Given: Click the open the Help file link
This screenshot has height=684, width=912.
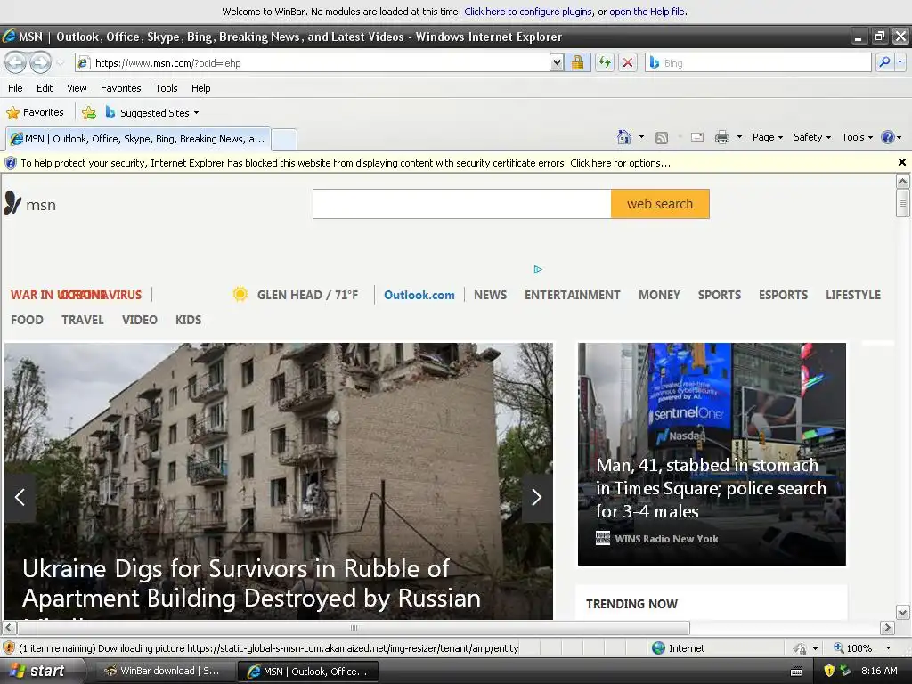Looking at the screenshot, I should tap(647, 11).
